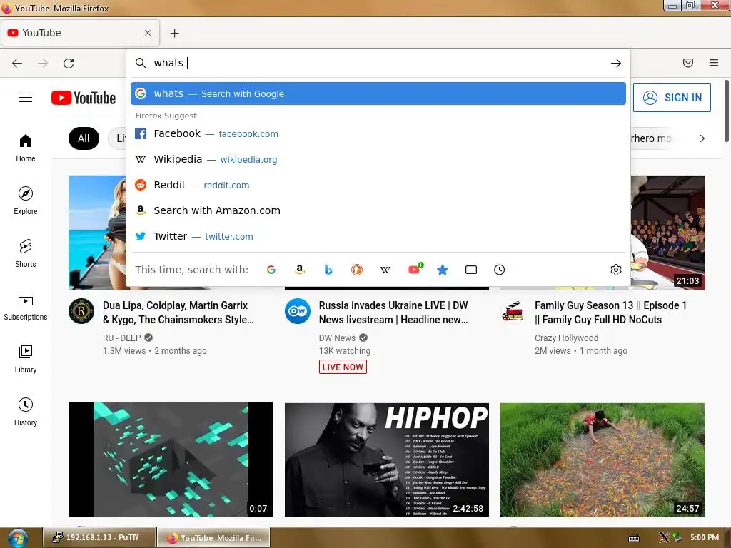Open the HIPHOP mix video thumbnail
This screenshot has width=731, height=548.
387,460
